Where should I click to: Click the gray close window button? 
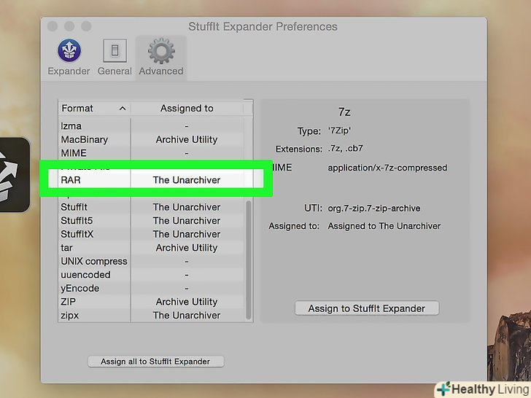coord(53,26)
